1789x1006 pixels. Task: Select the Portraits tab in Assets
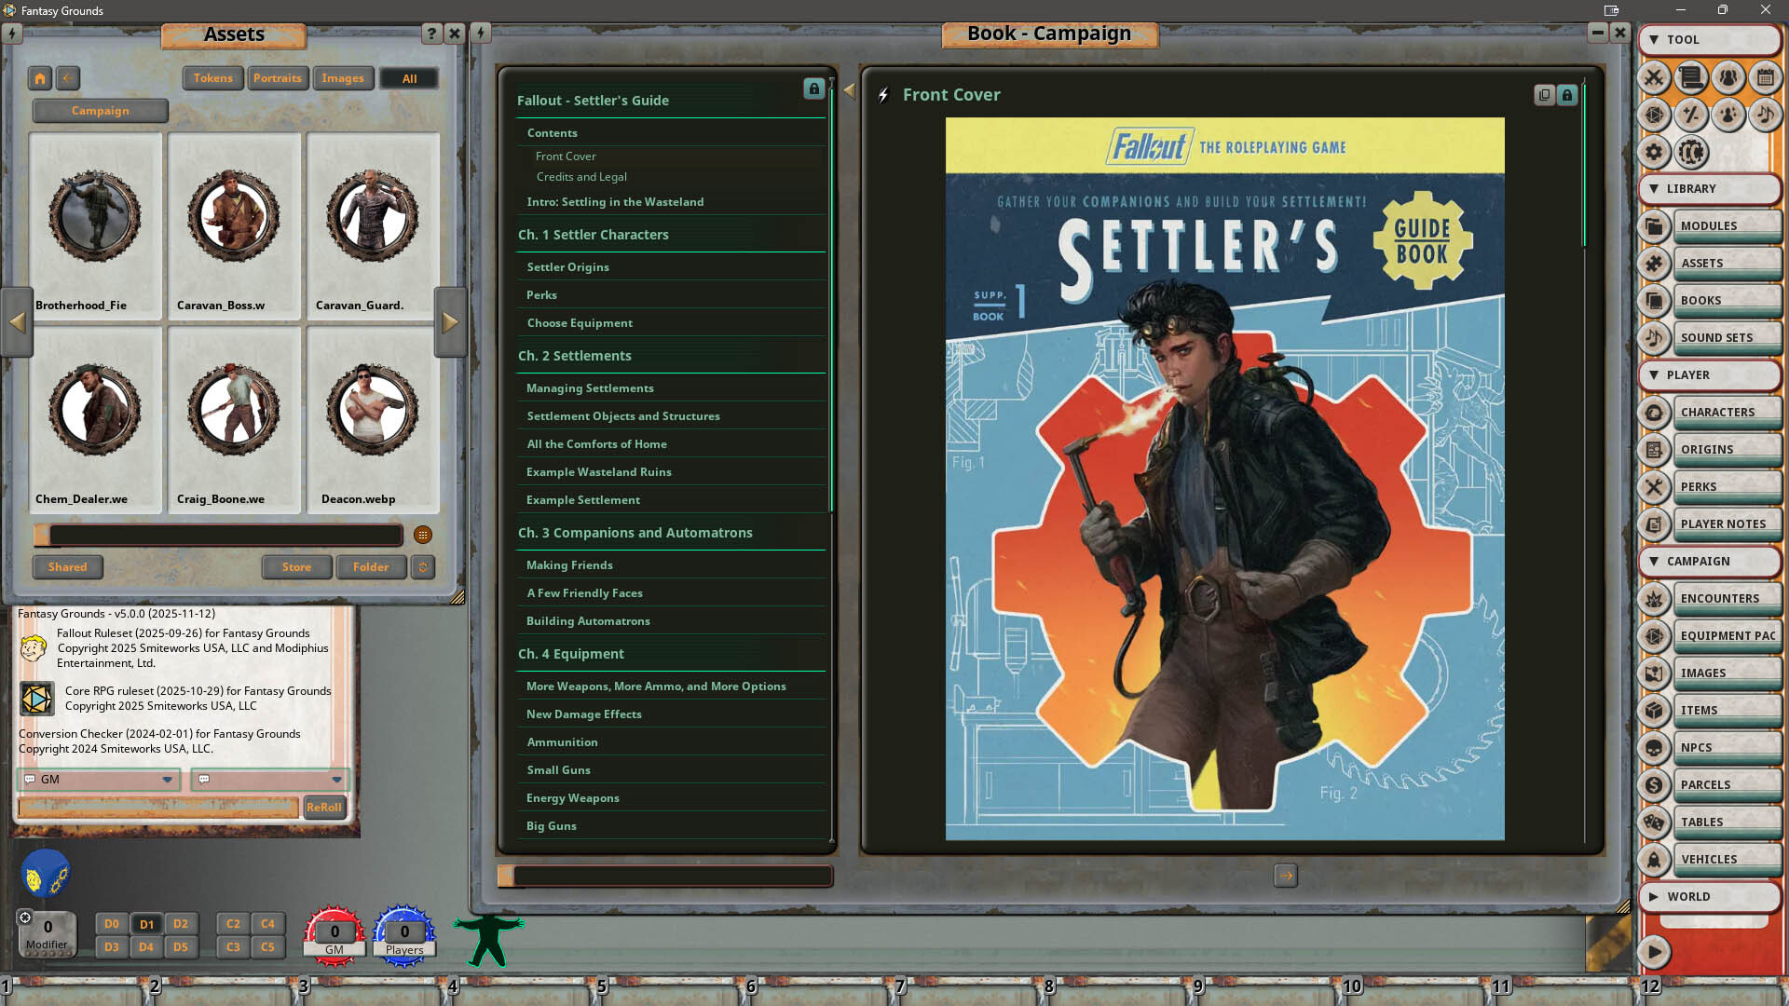278,78
